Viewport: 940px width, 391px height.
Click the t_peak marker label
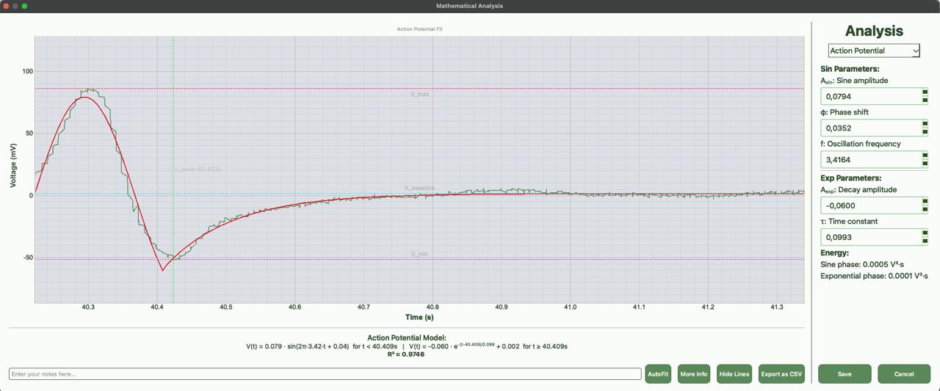[198, 169]
